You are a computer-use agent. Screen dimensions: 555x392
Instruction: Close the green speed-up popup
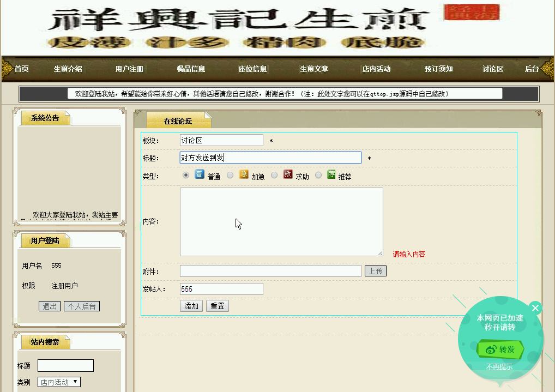535,308
